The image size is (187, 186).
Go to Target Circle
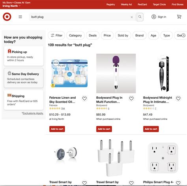(x=159, y=4)
